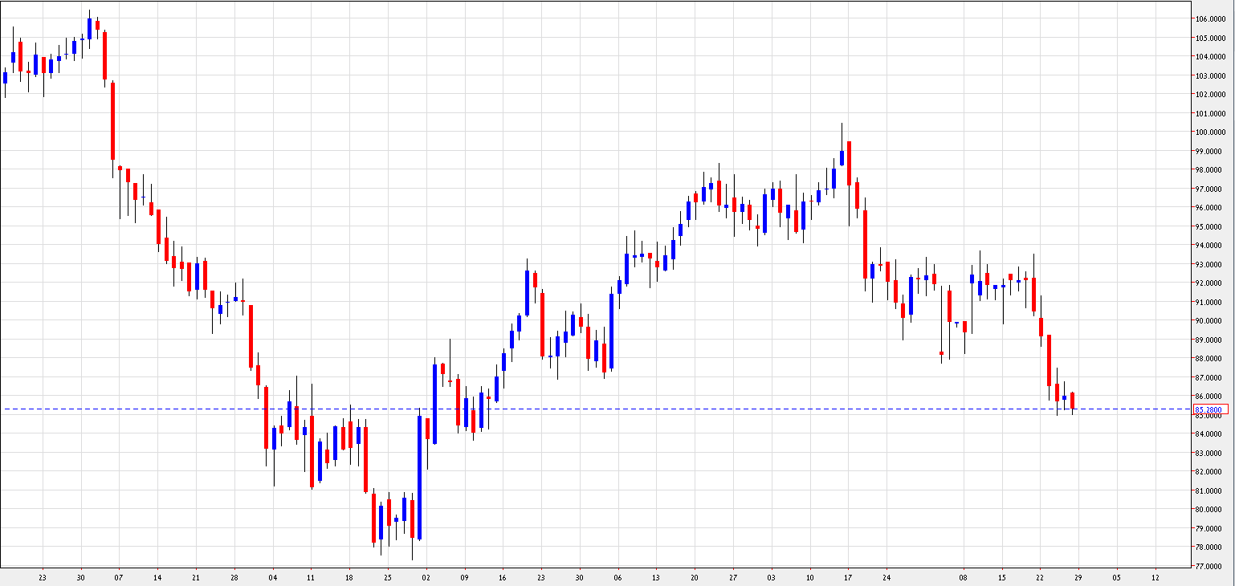Click the 06 date axis label
Viewport: 1235px width, 586px height.
pyautogui.click(x=617, y=577)
